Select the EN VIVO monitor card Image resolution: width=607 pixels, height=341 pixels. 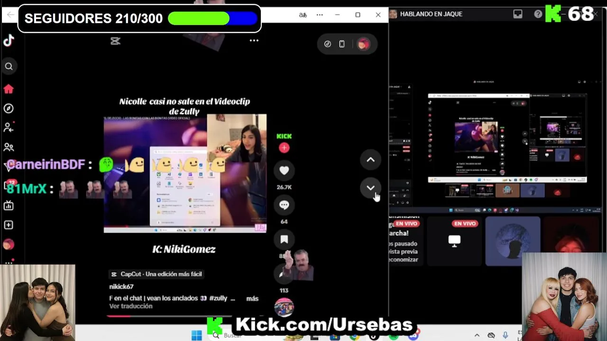tap(454, 241)
